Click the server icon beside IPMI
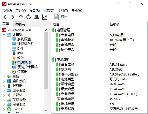Image resolution: width=148 pixels, height=114 pixels. click(x=14, y=53)
